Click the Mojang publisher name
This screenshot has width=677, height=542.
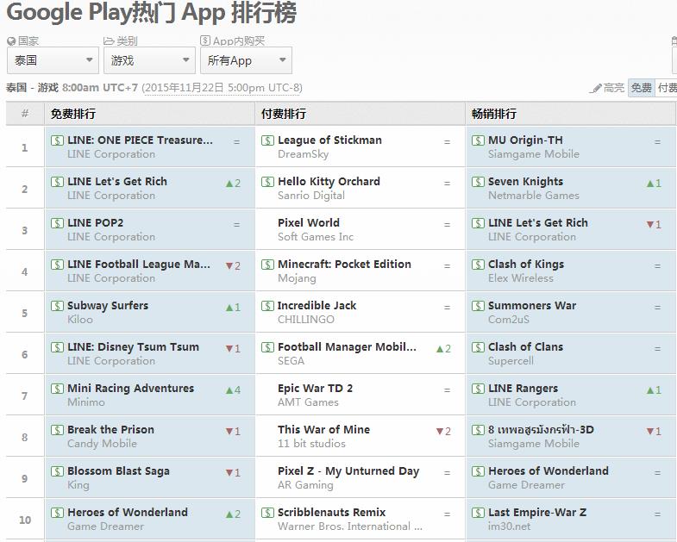[x=297, y=278]
